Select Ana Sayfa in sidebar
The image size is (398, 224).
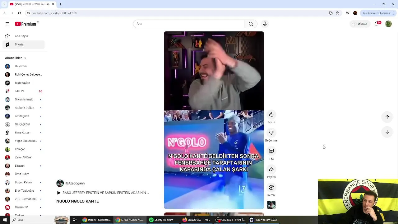[x=23, y=36]
